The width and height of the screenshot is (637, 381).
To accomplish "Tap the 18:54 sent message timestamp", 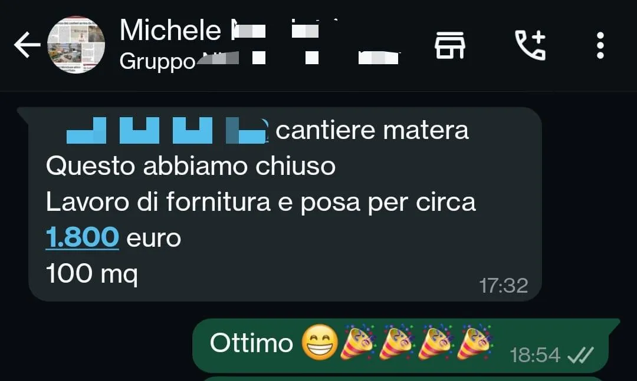I will (x=534, y=355).
